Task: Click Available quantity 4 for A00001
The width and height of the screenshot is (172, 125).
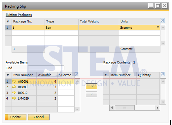Action: click(x=47, y=81)
